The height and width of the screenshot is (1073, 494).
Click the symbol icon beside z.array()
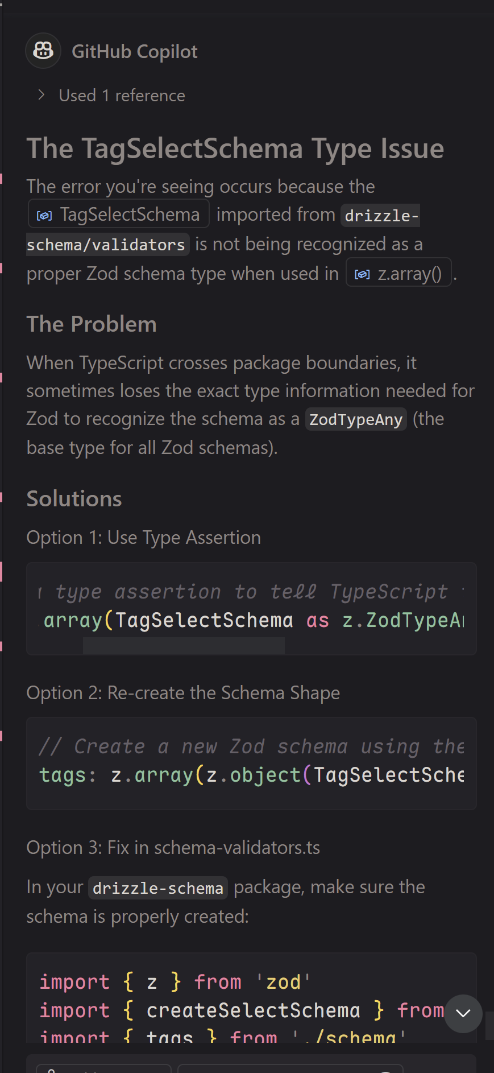tap(362, 274)
